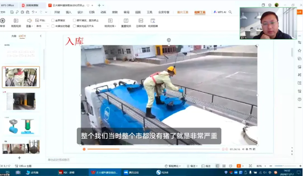Open the 文件 menu
This screenshot has height=176, width=303.
coord(3,12)
